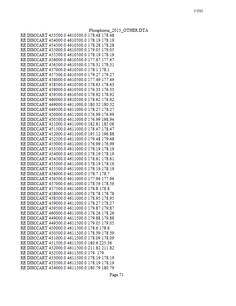
Task: Click the Page 71 footer label
Action: pos(116,275)
